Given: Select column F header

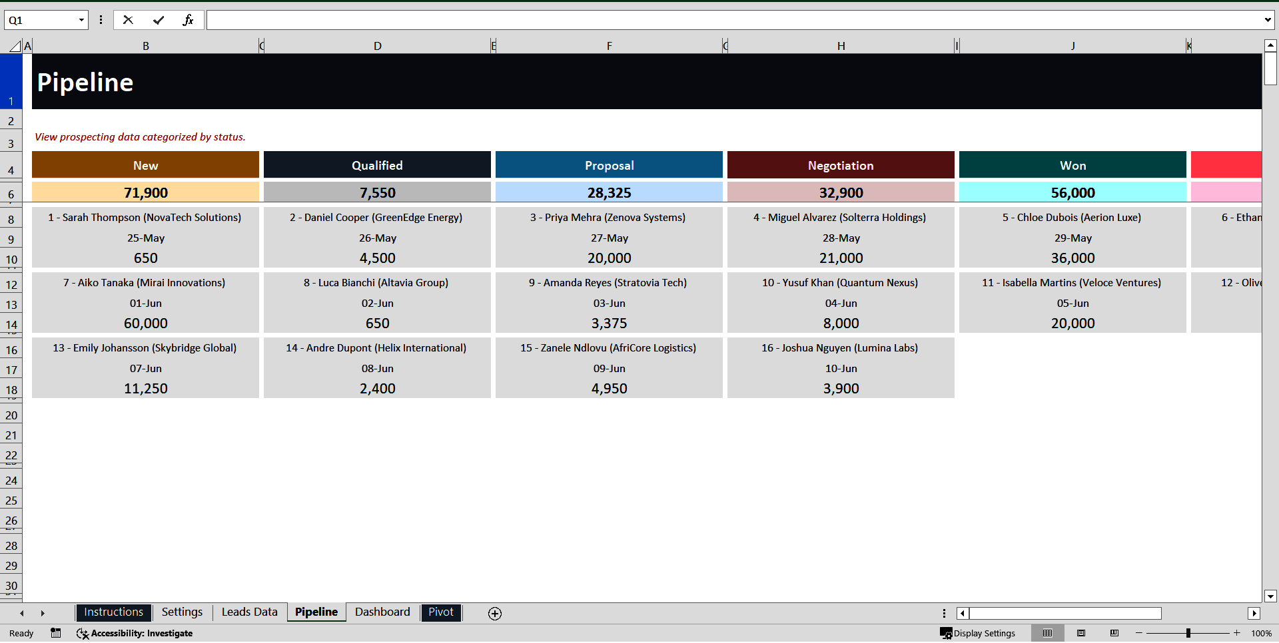Looking at the screenshot, I should tap(610, 46).
